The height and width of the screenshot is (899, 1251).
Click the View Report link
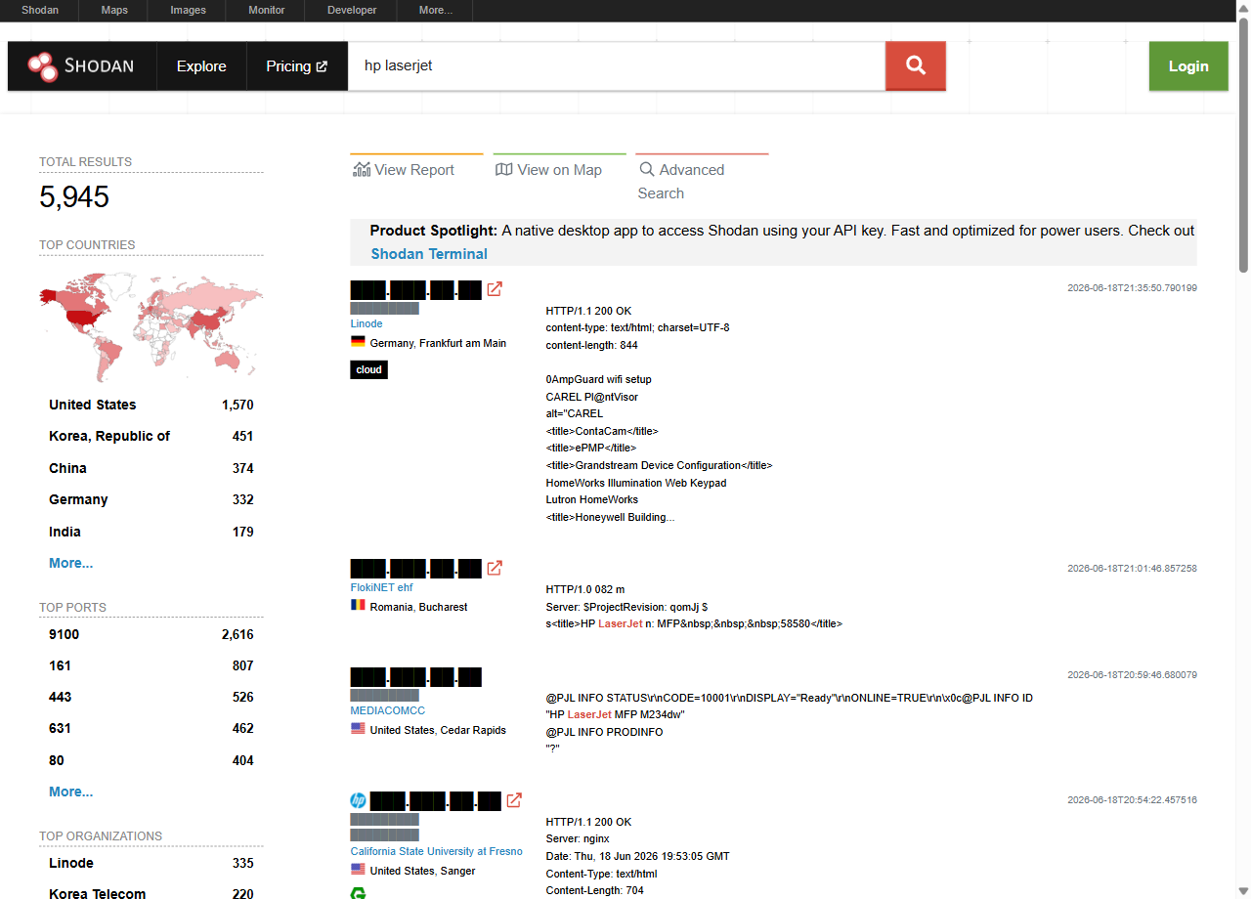coord(414,170)
